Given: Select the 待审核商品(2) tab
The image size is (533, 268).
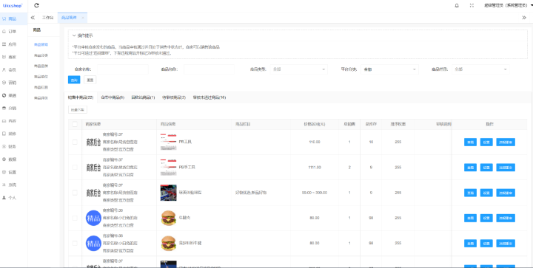Looking at the screenshot, I should click(174, 97).
